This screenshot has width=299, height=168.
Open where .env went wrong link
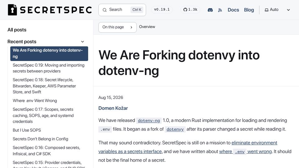245,152
